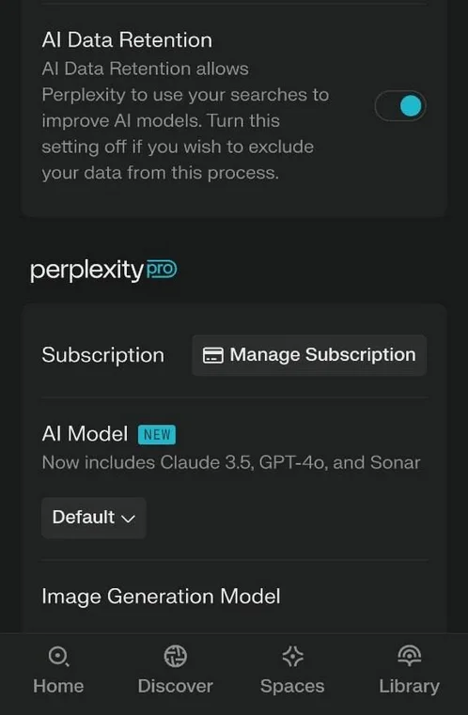Tap the AI Data Retention title

coord(127,40)
